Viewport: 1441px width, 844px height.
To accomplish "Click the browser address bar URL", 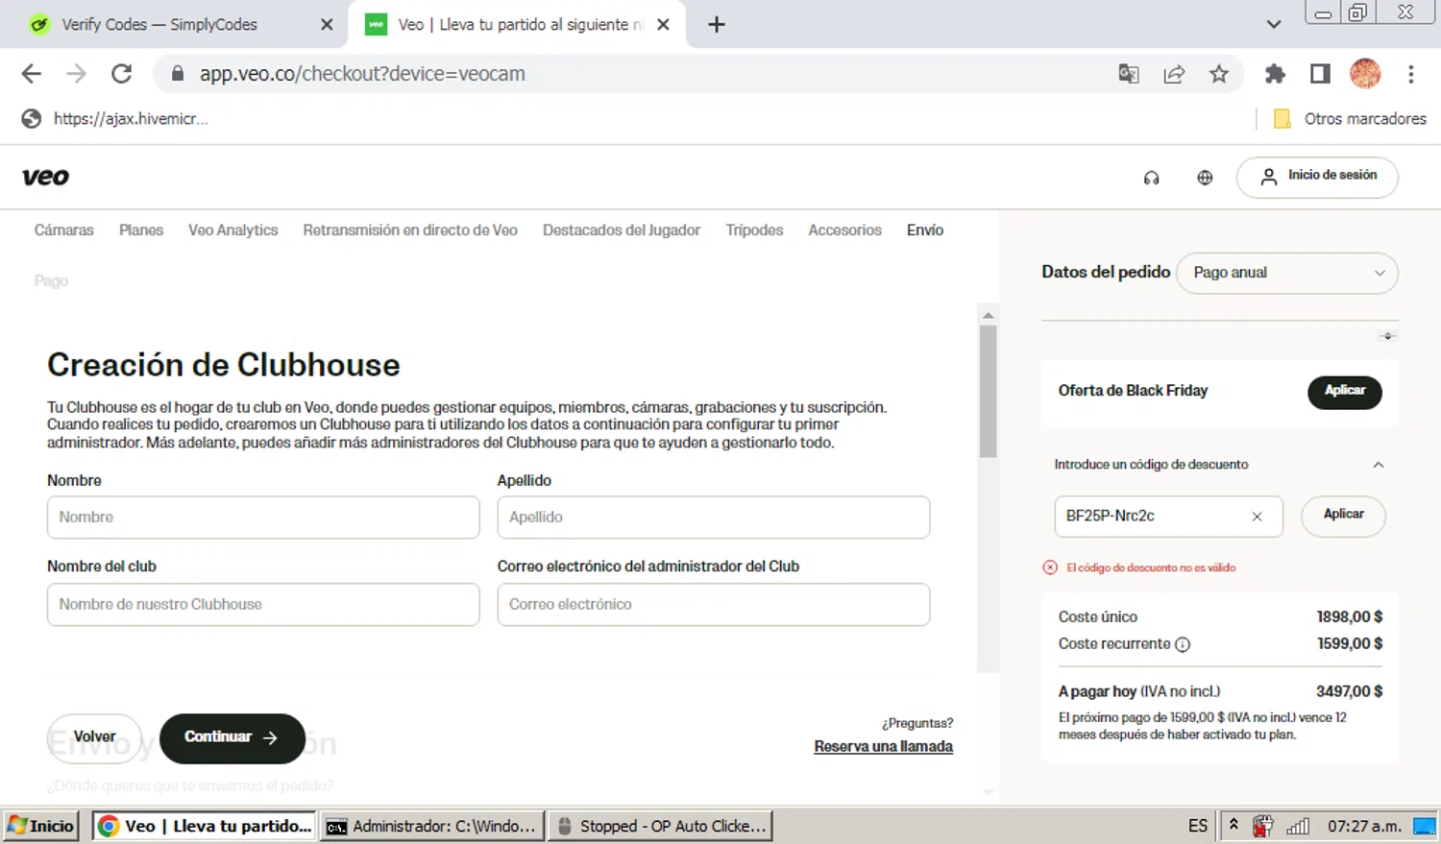I will tap(362, 74).
